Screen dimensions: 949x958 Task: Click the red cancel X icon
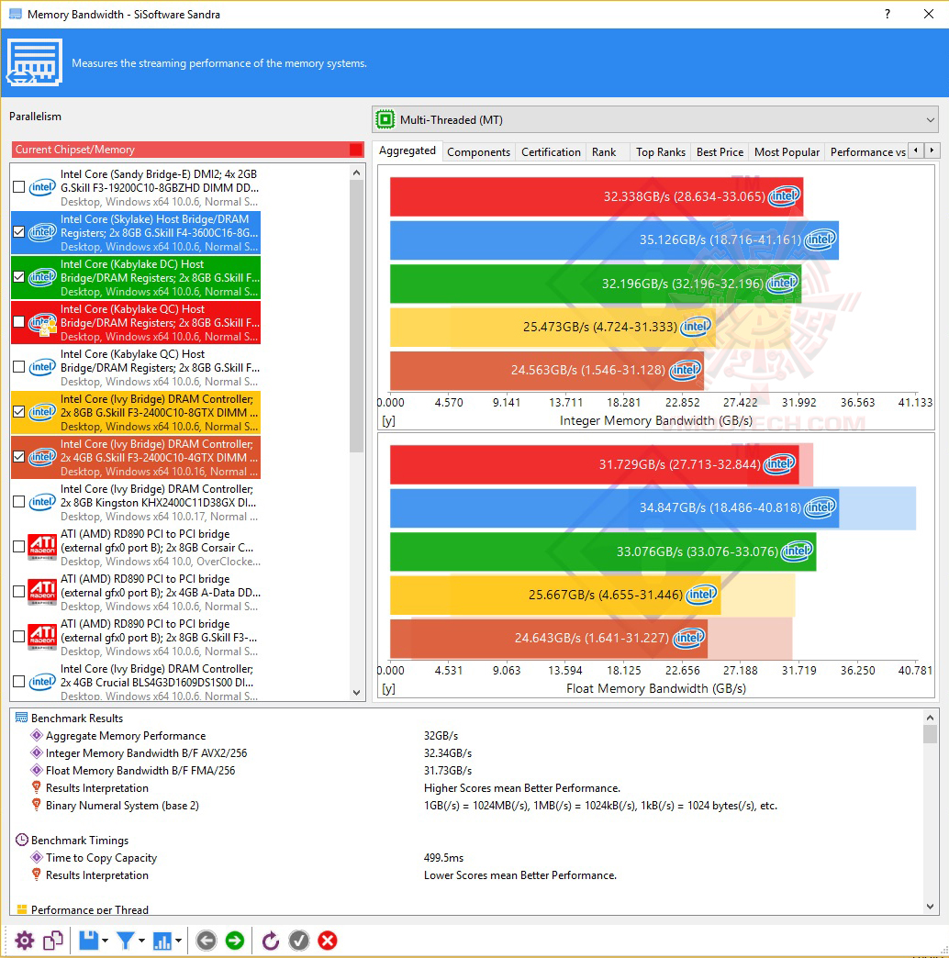(x=328, y=941)
